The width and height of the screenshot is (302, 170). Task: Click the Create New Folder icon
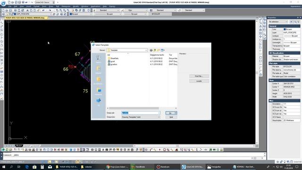[159, 51]
